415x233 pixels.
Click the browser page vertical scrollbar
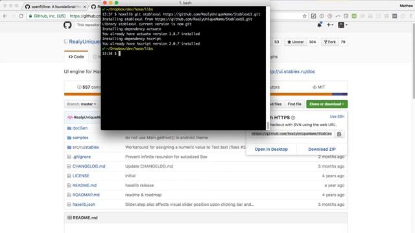[414, 61]
